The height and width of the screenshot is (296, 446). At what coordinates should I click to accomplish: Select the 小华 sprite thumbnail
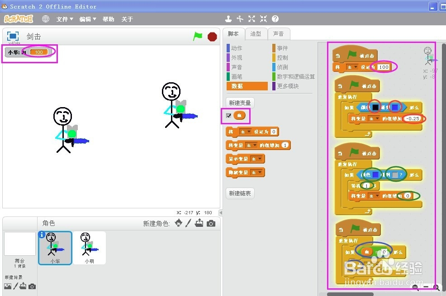[x=55, y=248]
